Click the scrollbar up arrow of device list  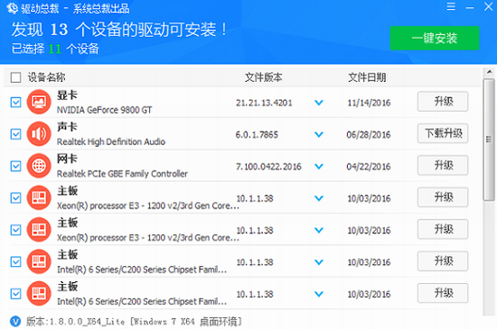(x=489, y=72)
